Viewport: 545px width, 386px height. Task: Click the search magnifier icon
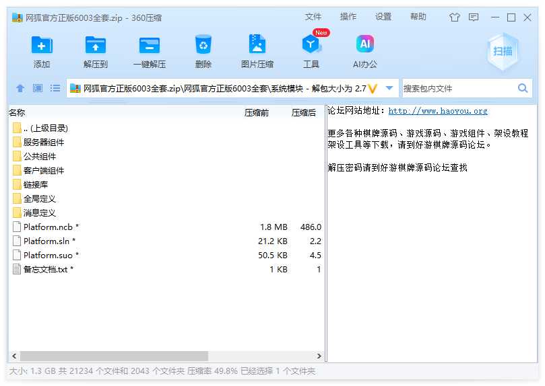(x=523, y=89)
